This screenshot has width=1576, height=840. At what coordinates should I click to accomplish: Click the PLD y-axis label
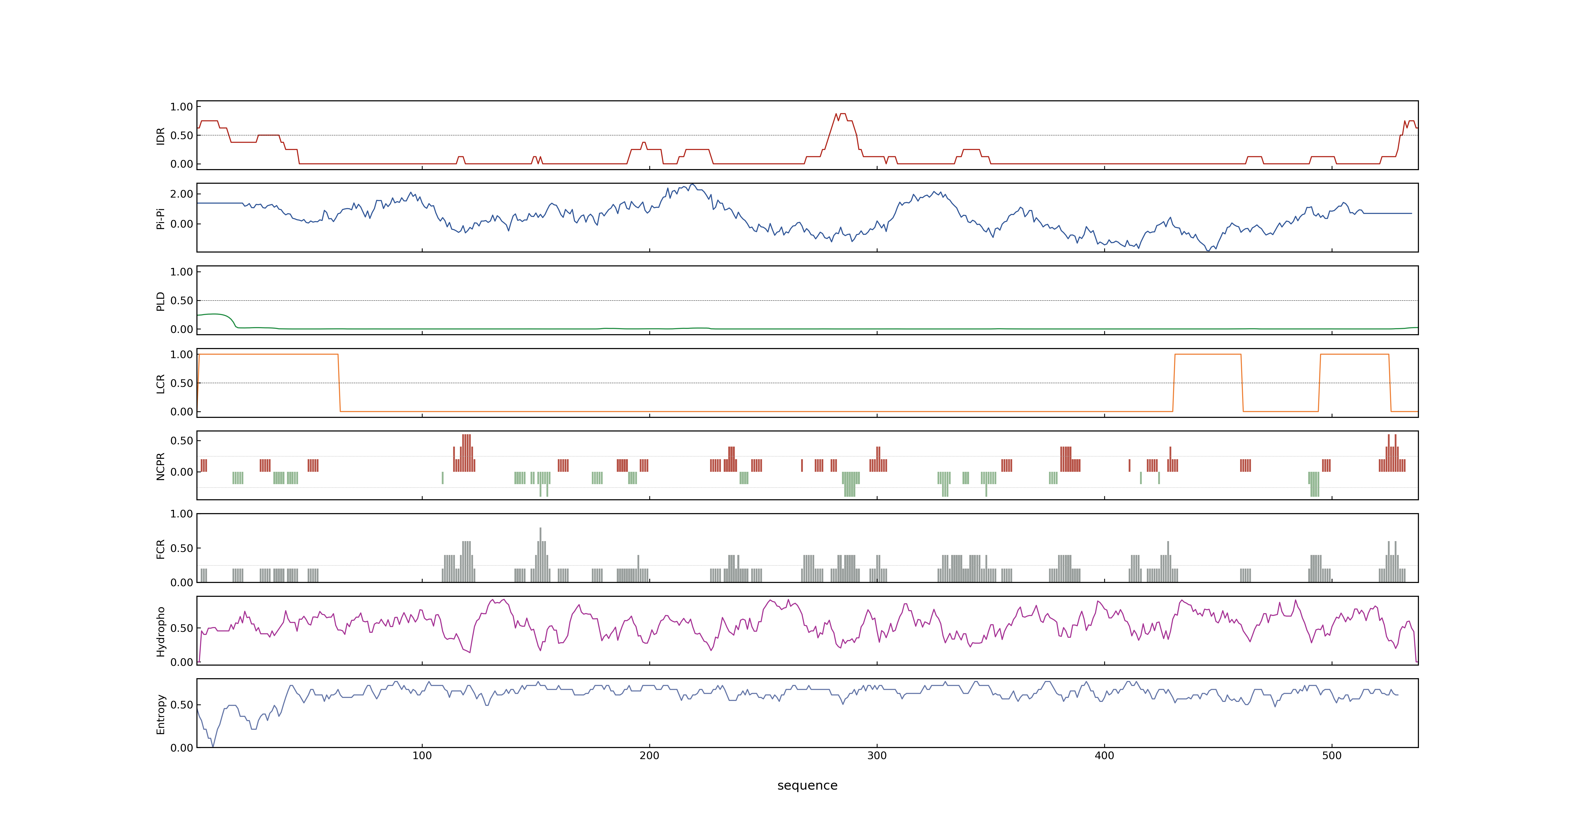click(161, 301)
